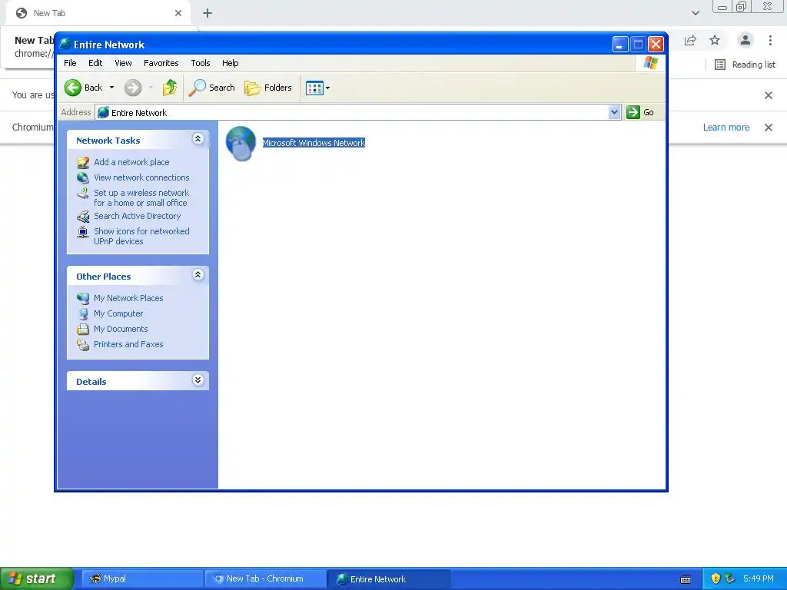Click the green Back arrow icon

tap(73, 88)
